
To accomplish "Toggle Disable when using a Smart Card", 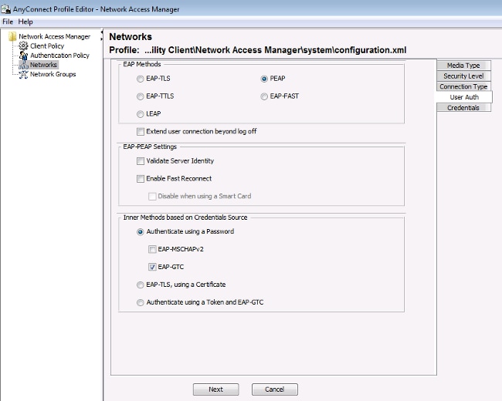I will [x=152, y=197].
